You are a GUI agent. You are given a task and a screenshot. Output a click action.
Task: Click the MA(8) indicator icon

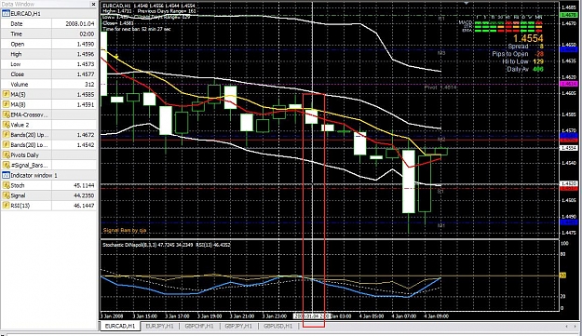pos(6,104)
